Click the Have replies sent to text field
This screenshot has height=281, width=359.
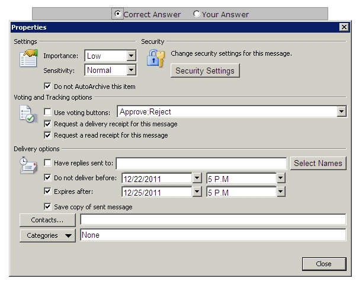tap(201, 164)
